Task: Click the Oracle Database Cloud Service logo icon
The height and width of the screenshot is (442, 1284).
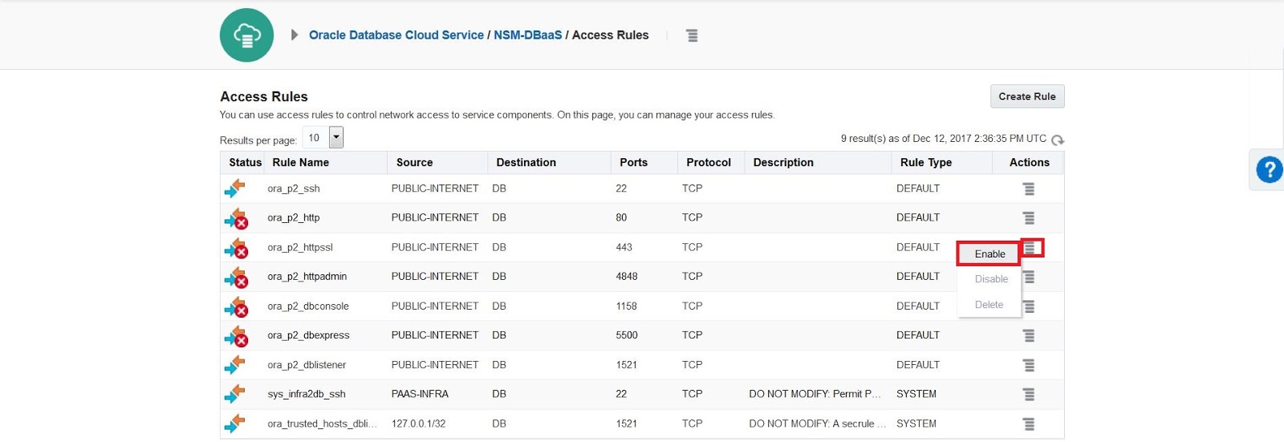Action: point(246,35)
